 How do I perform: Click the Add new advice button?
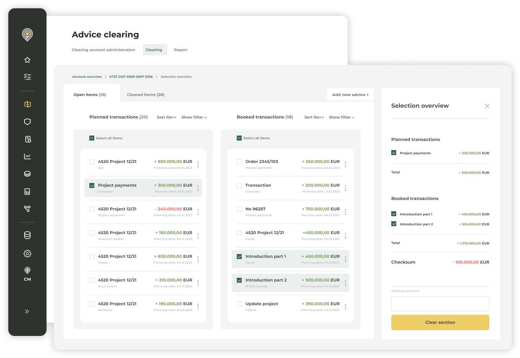[350, 94]
